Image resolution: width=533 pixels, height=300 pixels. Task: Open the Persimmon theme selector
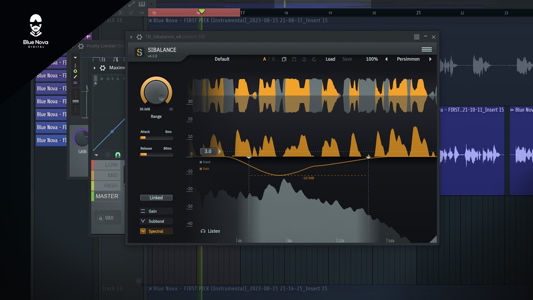coord(408,59)
